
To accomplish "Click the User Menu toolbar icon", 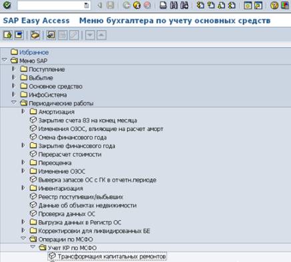I will click(x=7, y=35).
